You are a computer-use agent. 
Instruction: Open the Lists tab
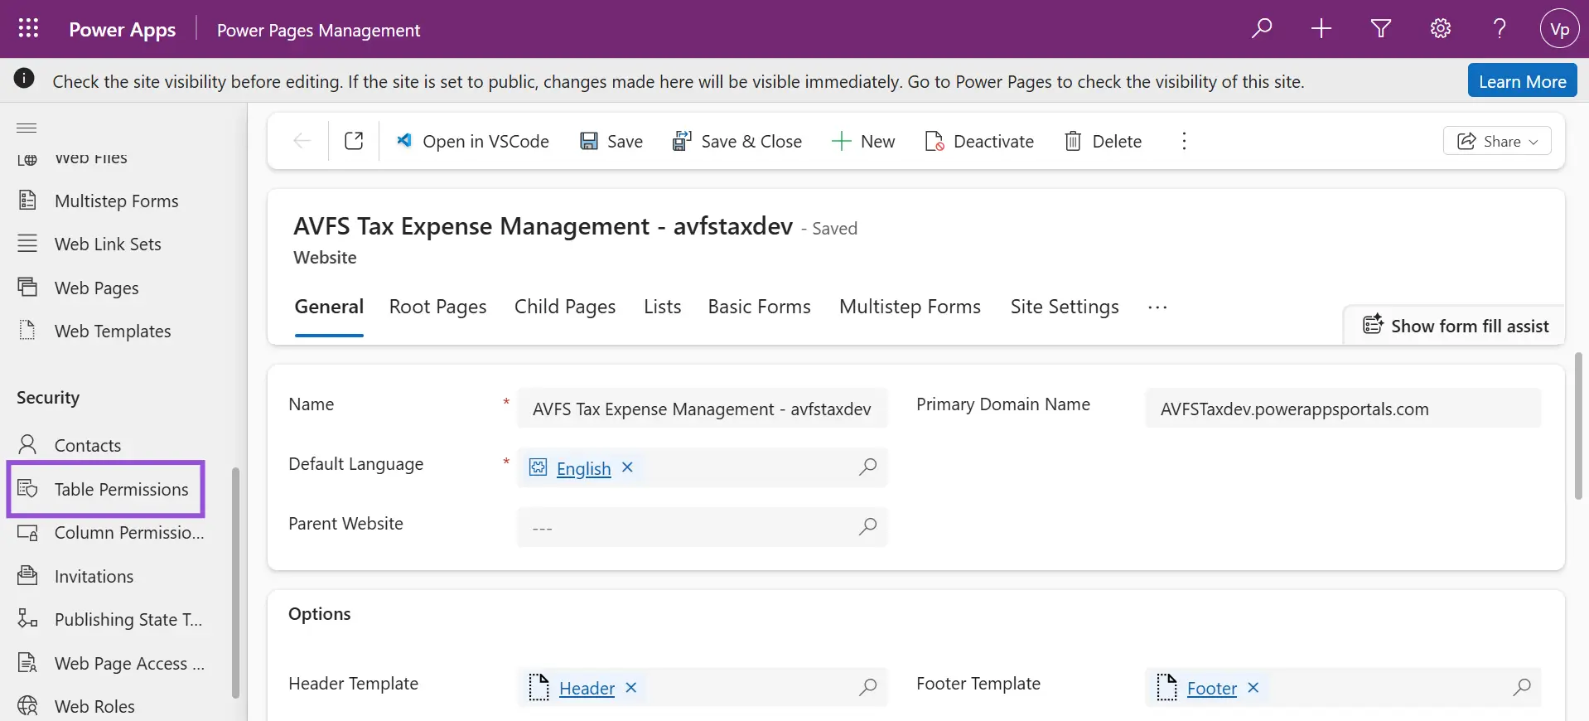[663, 307]
